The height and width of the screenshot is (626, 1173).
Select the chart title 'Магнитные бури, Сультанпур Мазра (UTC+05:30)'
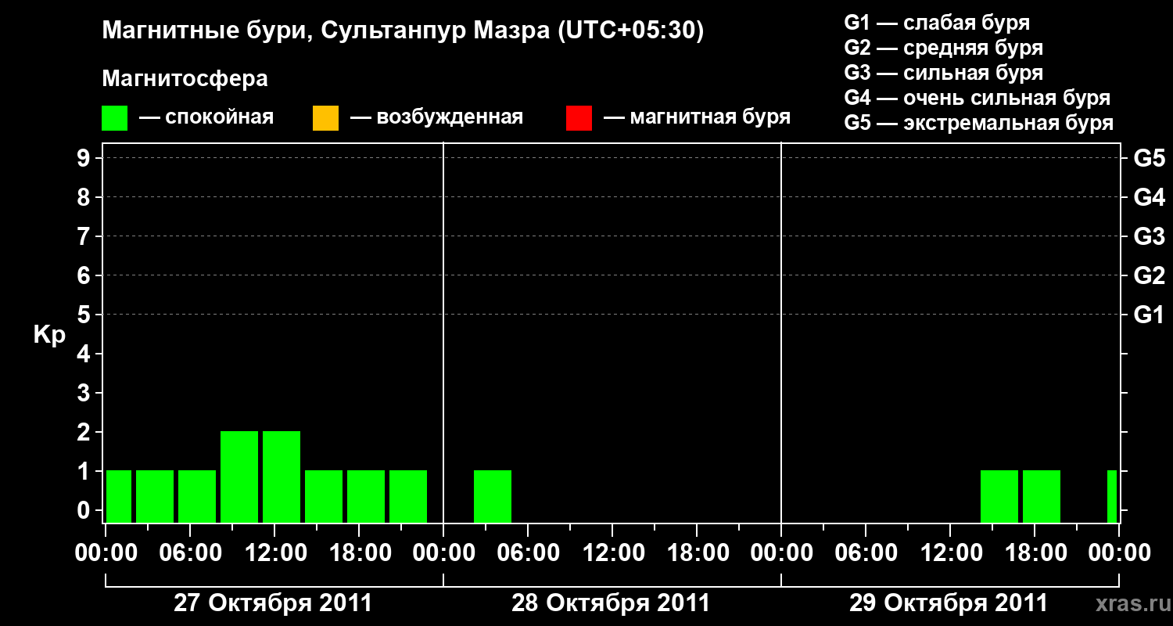tap(404, 31)
